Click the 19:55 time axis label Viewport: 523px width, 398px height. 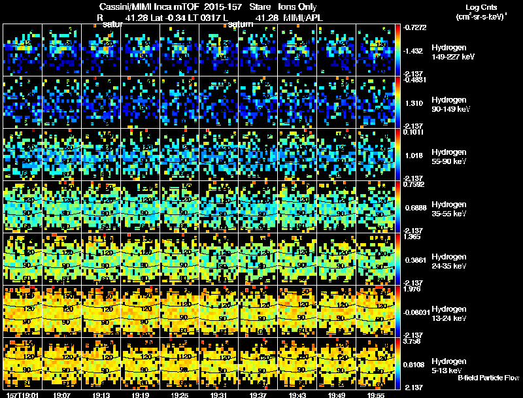pos(376,395)
